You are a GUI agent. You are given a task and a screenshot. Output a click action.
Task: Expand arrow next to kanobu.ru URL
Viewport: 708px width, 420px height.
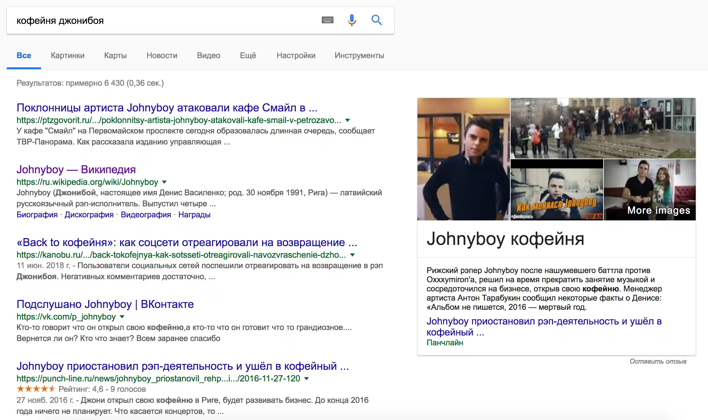point(352,255)
